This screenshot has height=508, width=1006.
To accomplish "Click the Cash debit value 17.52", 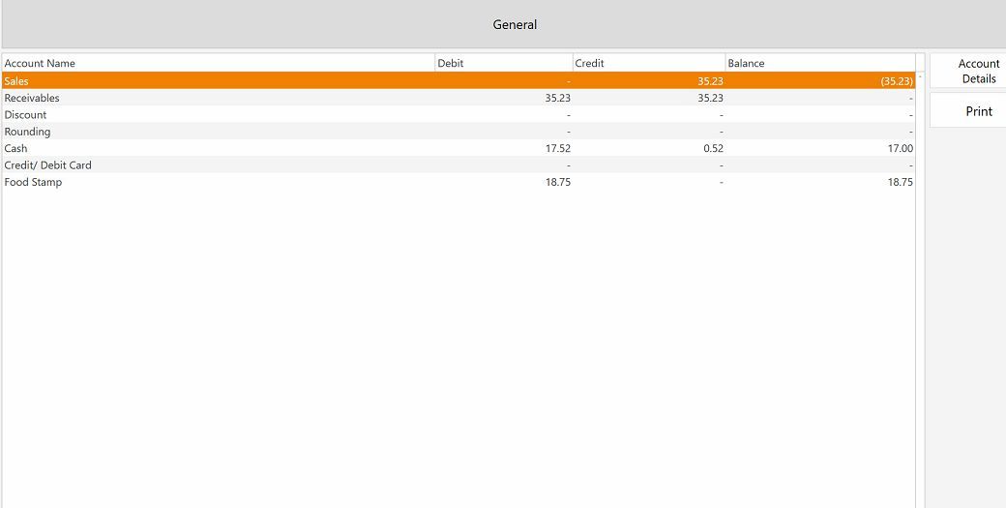I will 557,148.
